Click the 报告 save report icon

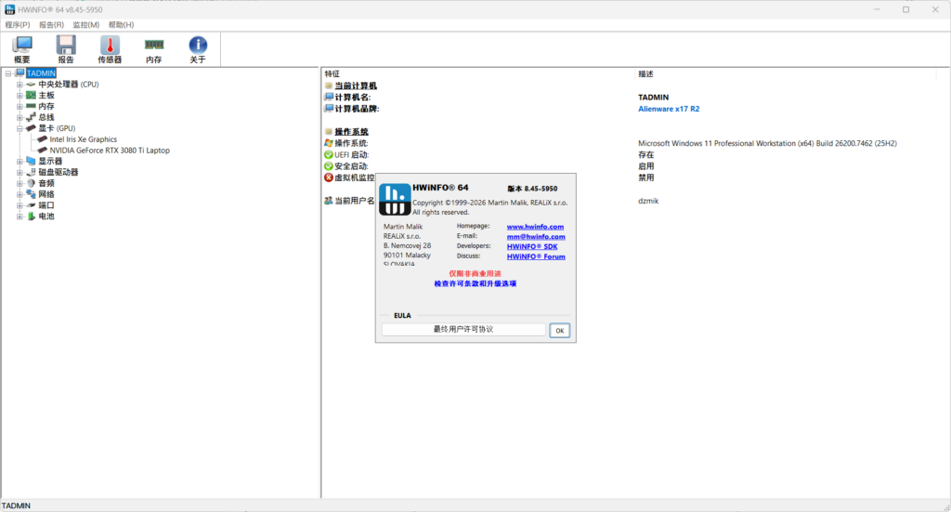click(66, 48)
